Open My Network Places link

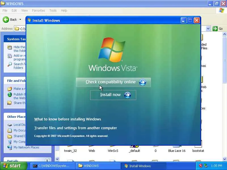pos(26,147)
